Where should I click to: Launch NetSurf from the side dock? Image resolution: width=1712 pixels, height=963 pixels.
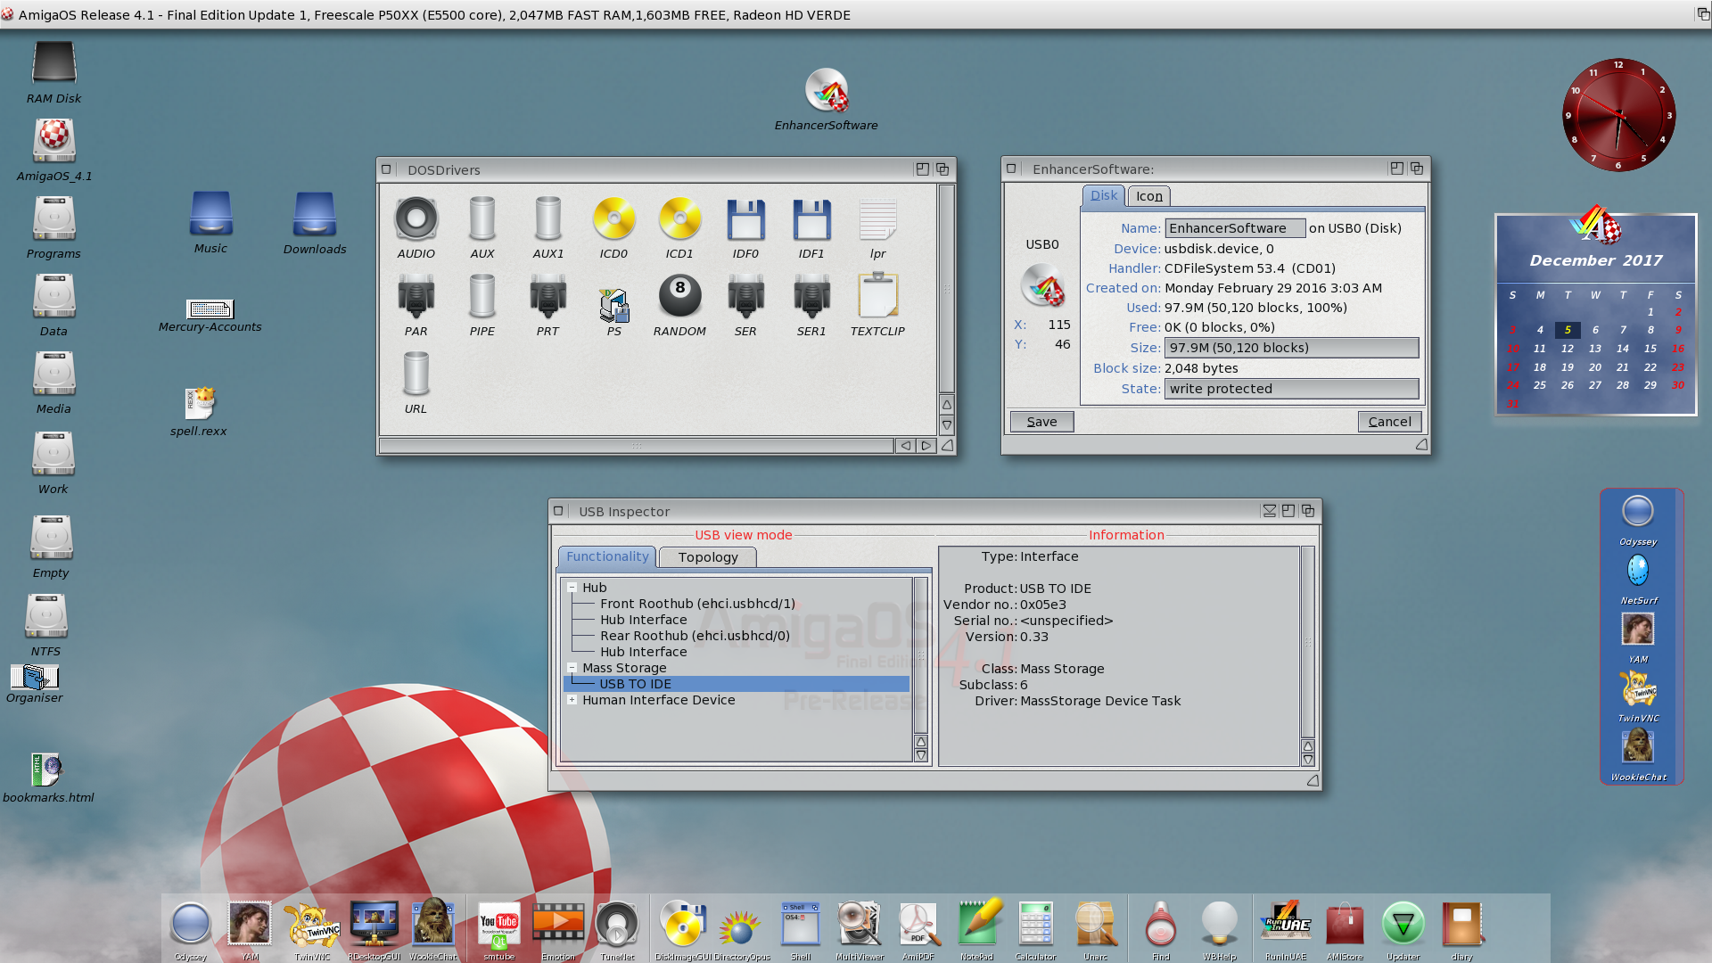1638,571
